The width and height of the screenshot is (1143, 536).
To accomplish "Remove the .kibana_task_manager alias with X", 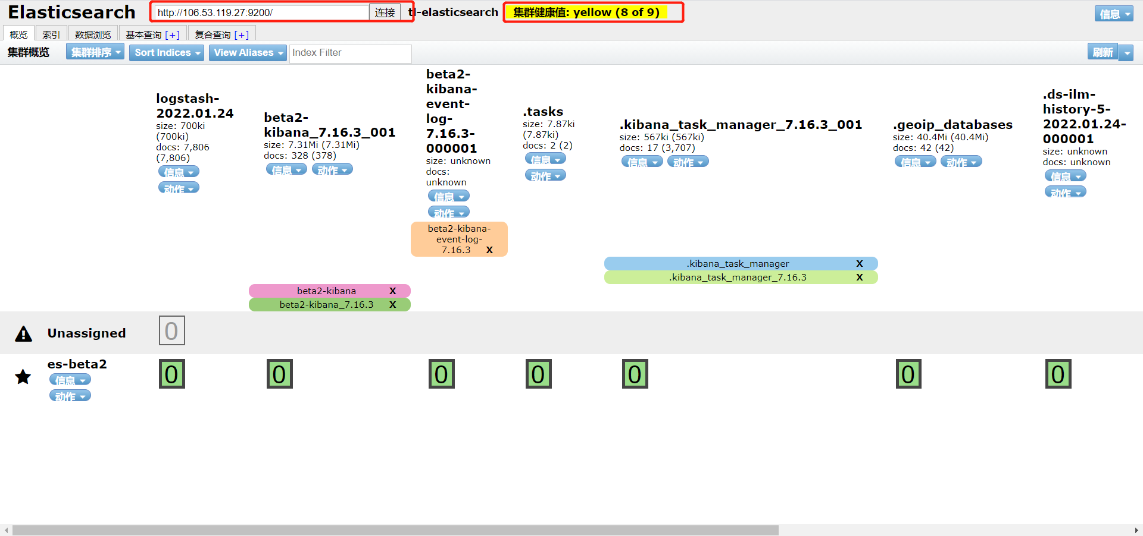I will (x=859, y=264).
